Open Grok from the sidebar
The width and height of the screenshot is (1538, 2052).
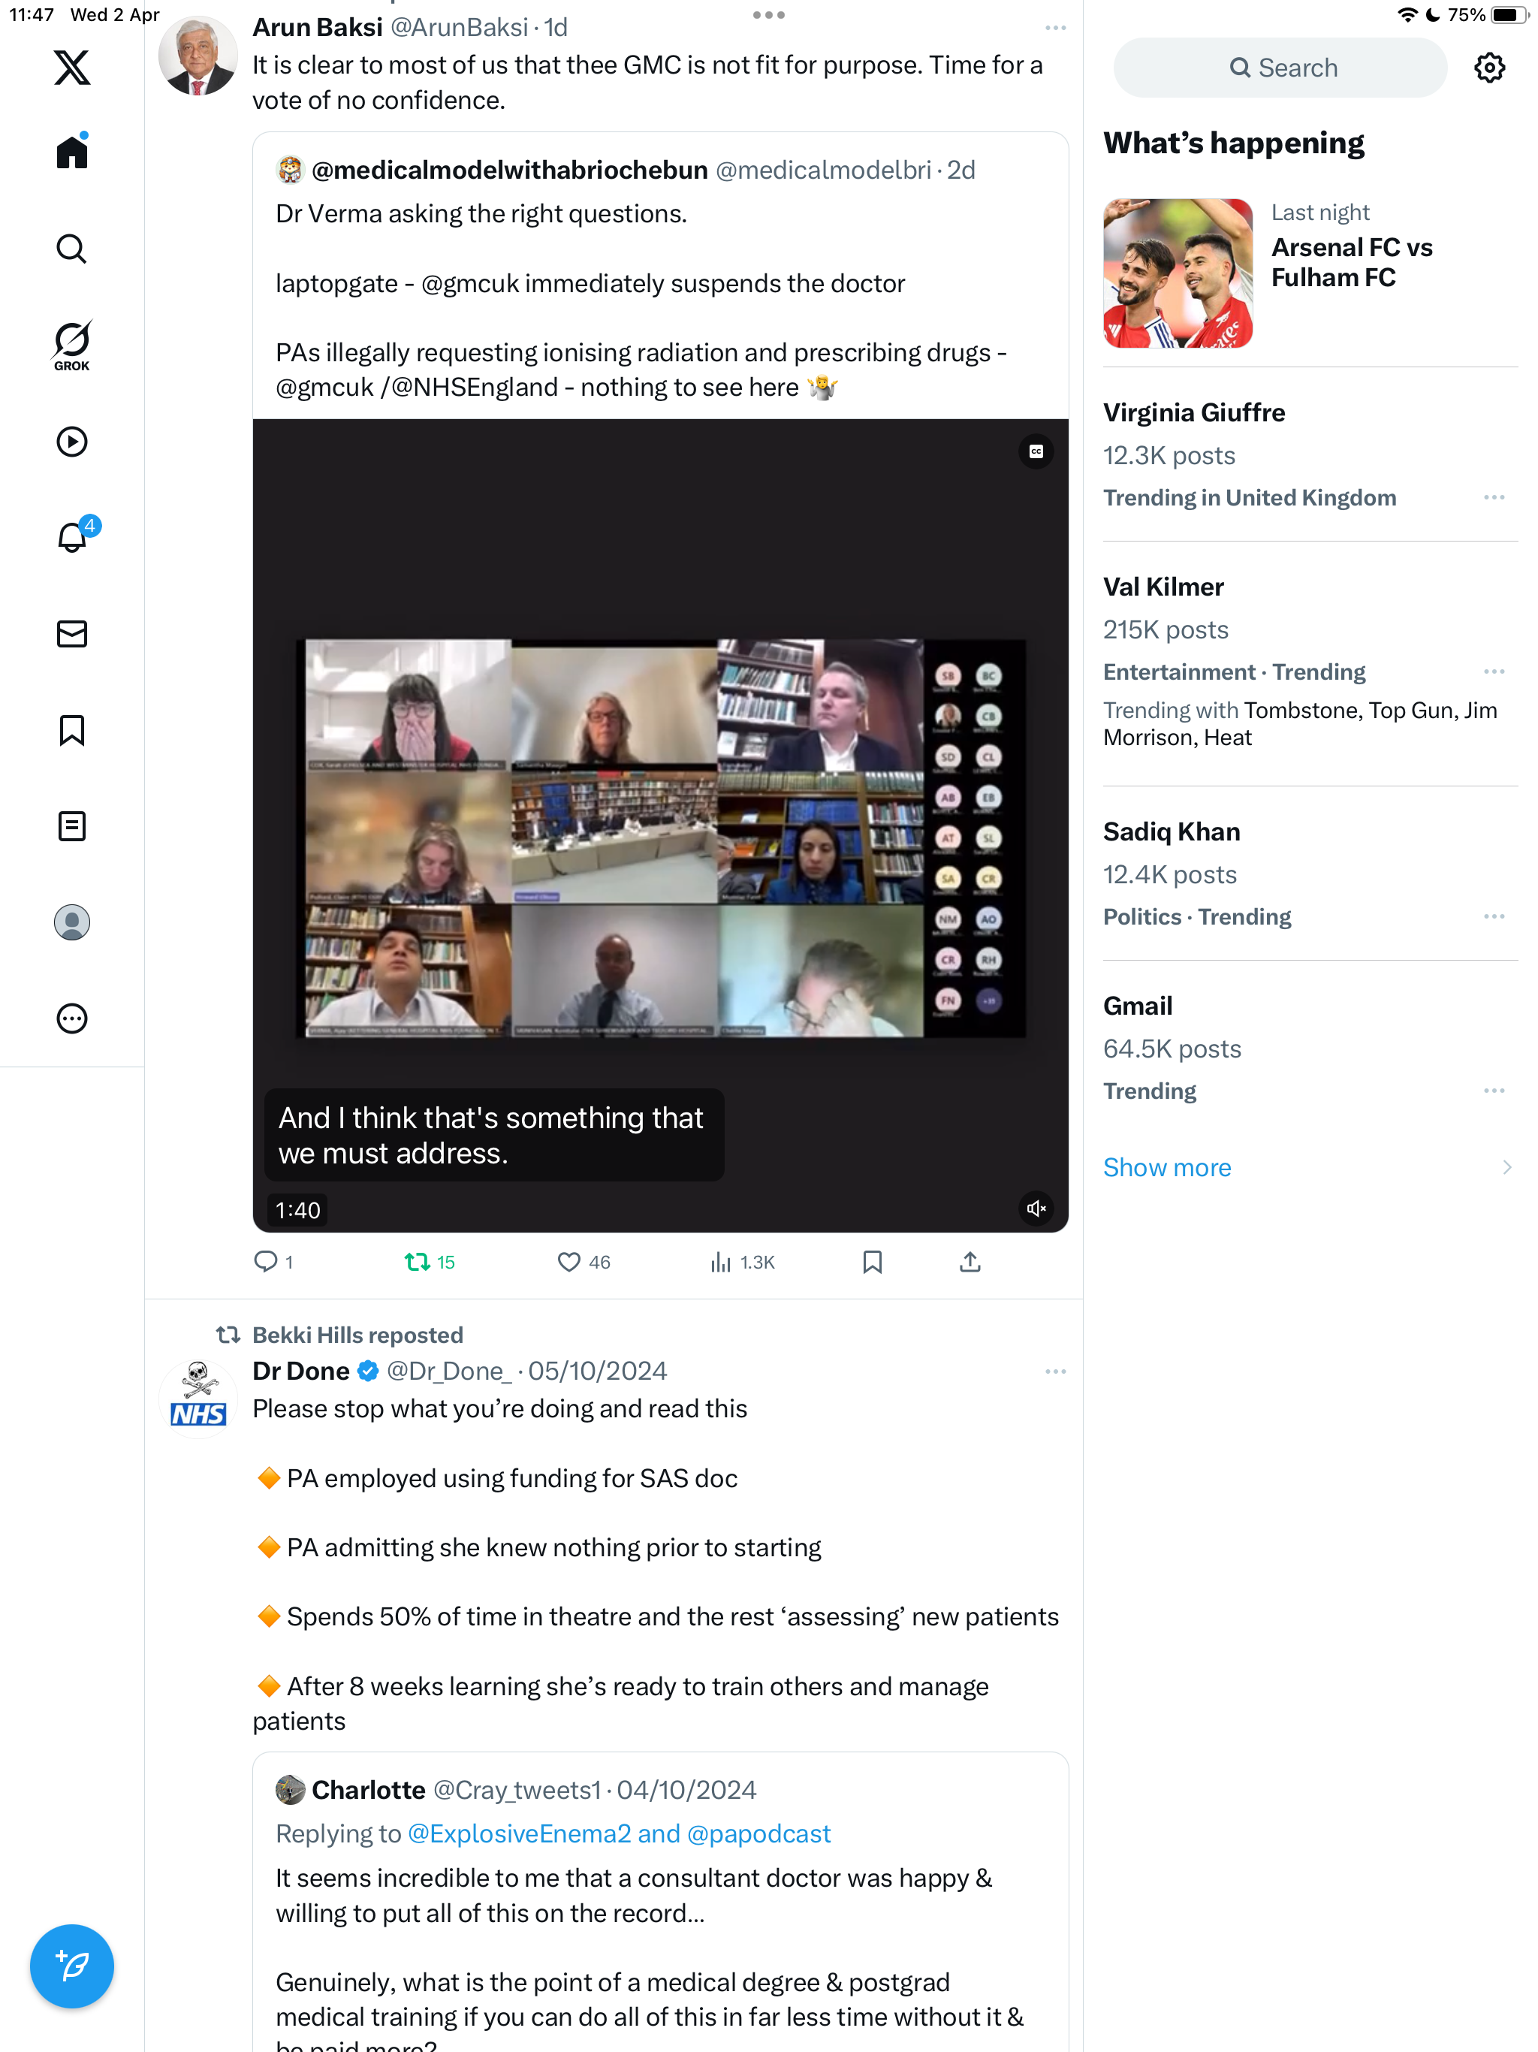[x=71, y=345]
